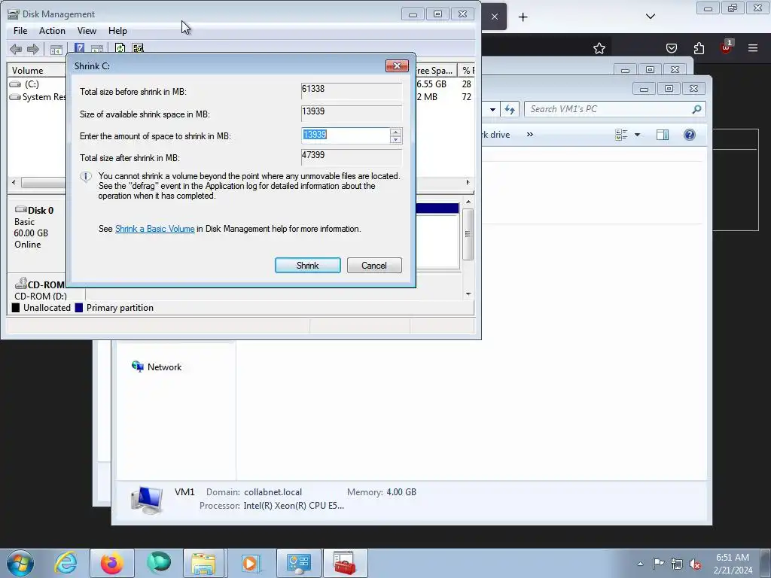Select the System Reserved volume row
The image size is (771, 578).
[38, 97]
